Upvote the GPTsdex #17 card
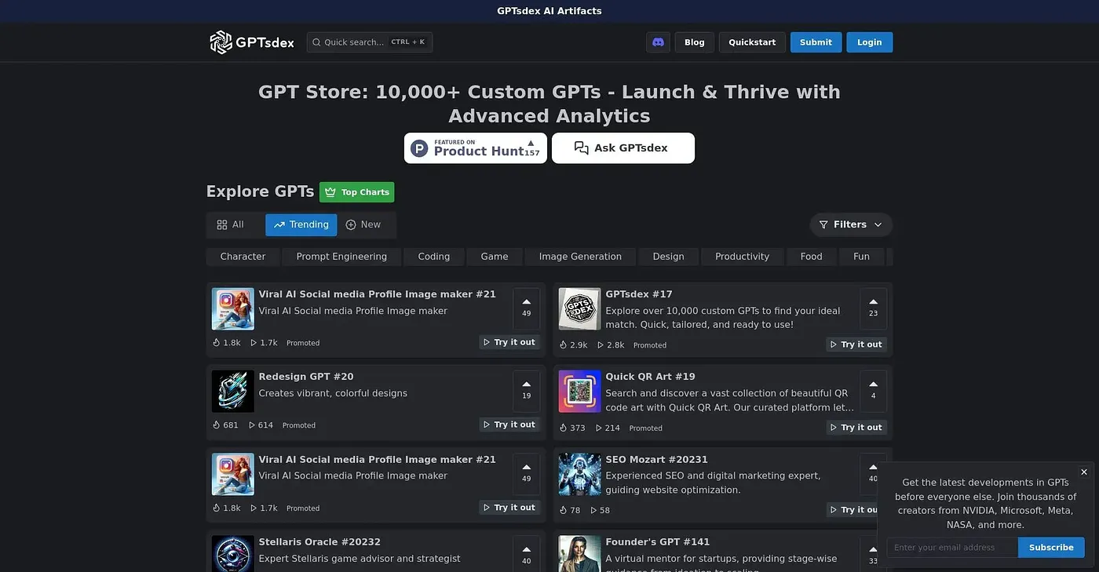Viewport: 1099px width, 572px height. tap(873, 308)
